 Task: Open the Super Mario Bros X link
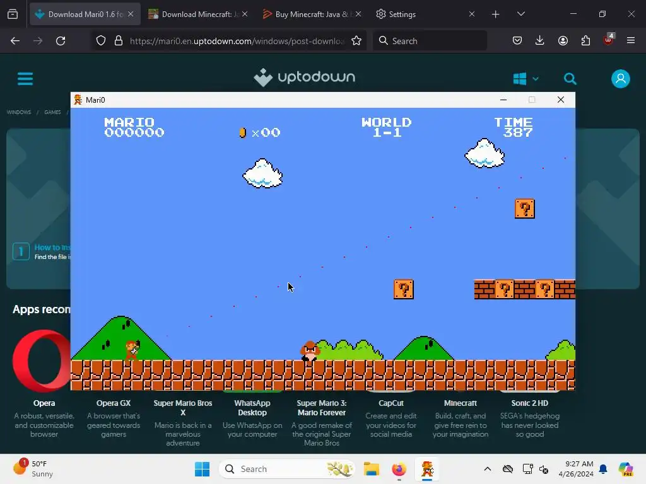pos(183,408)
